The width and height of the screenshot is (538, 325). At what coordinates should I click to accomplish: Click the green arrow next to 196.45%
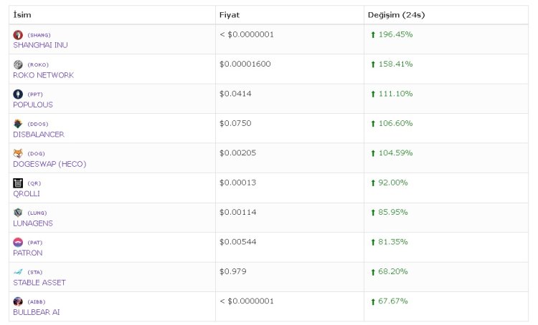(373, 34)
